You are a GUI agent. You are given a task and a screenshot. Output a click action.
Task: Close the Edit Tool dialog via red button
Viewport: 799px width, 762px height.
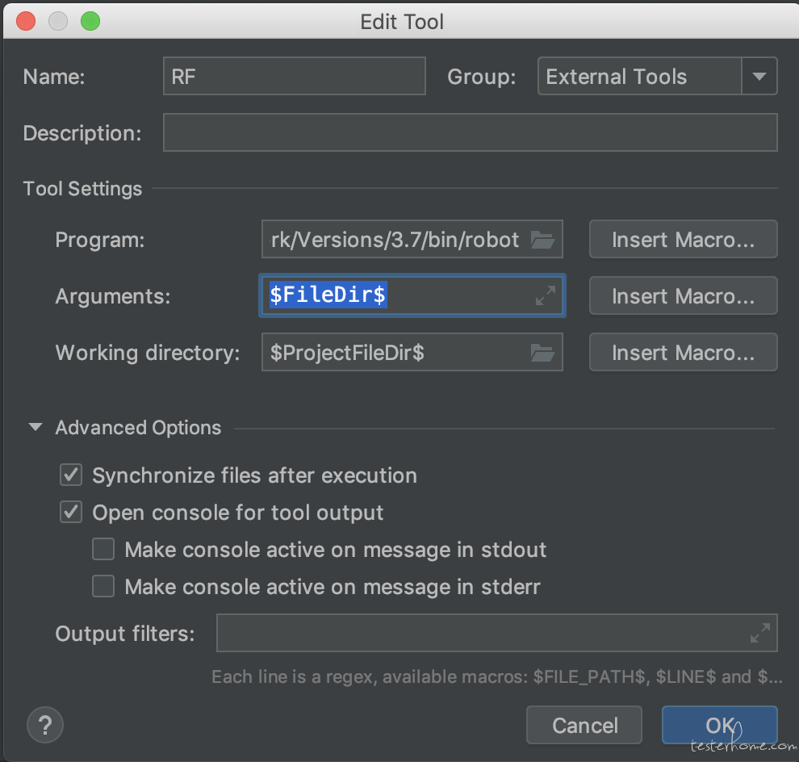[26, 22]
